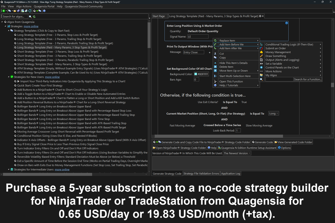The image size is (335, 223).
Task: Open the Long market position dropdown
Action: pyautogui.click(x=274, y=113)
